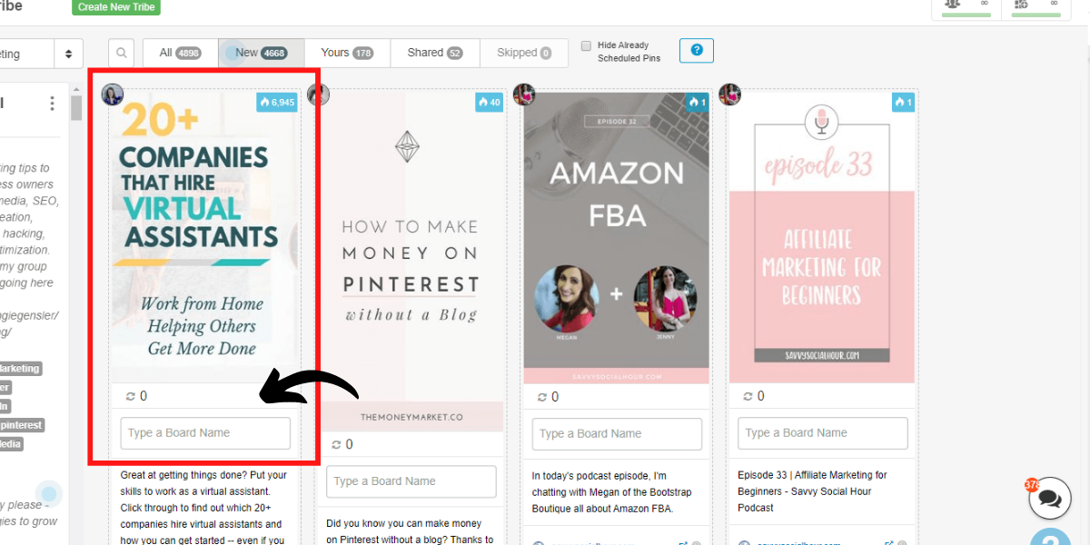Select the Yours 178 tab
The image size is (1090, 545).
coord(347,53)
